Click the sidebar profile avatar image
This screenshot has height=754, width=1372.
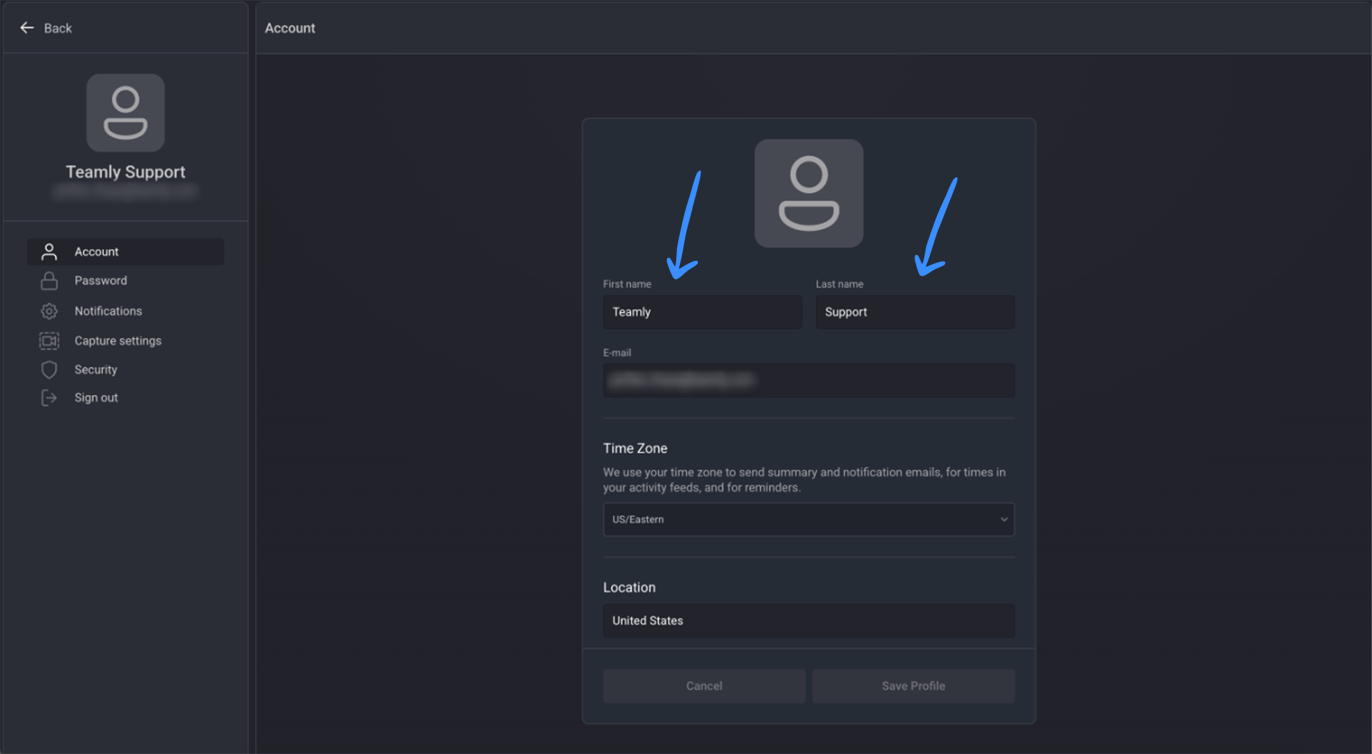coord(125,112)
